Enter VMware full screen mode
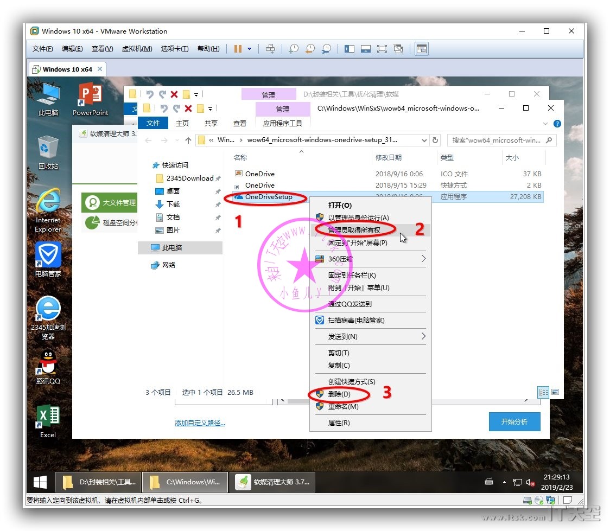The height and width of the screenshot is (531, 610). [382, 49]
